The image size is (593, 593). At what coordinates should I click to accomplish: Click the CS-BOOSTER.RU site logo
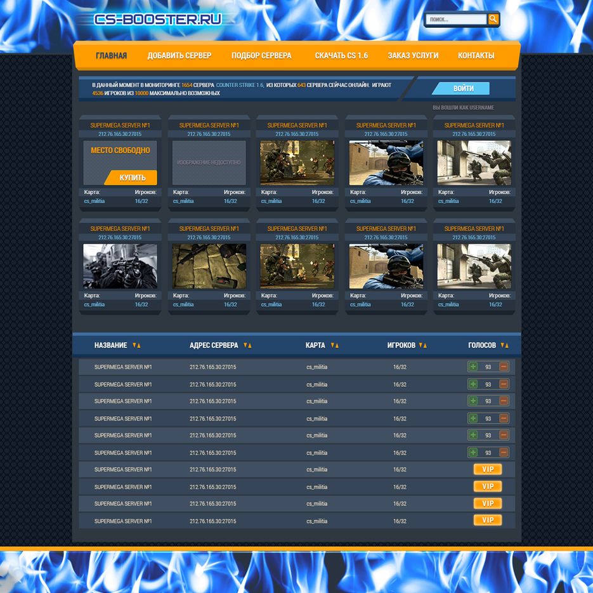[158, 19]
